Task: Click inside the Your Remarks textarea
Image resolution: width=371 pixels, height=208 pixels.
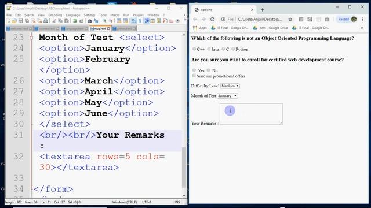Action: [x=251, y=114]
